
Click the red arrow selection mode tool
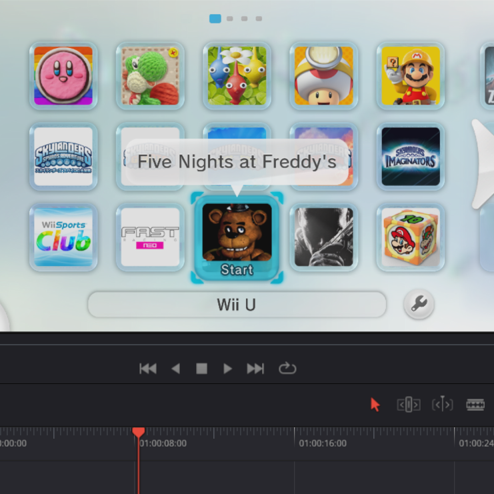point(375,405)
